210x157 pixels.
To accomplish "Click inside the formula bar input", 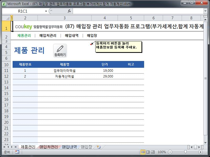I will click(138, 11).
